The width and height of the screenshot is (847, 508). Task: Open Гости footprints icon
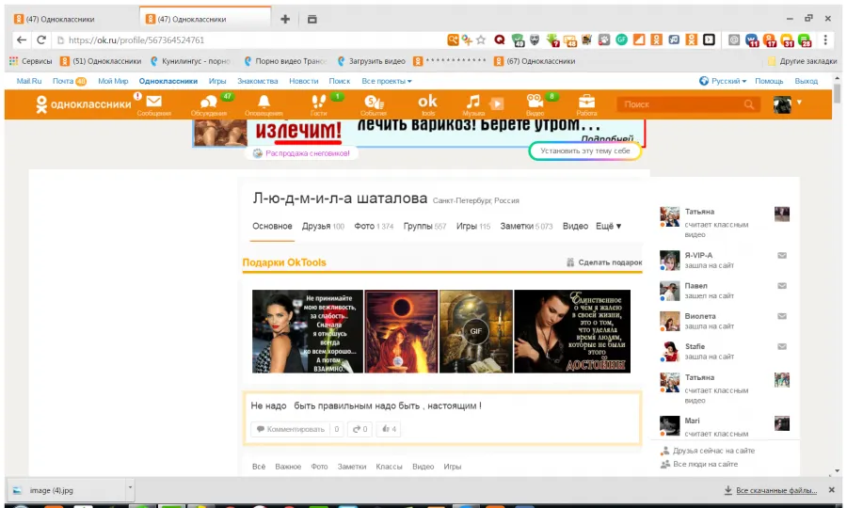[318, 102]
